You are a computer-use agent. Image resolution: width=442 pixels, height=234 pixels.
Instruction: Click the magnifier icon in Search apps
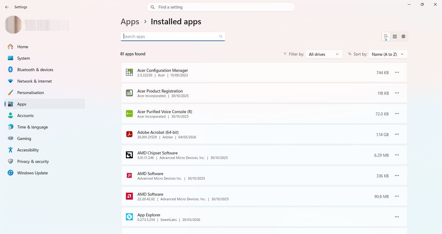pyautogui.click(x=221, y=36)
